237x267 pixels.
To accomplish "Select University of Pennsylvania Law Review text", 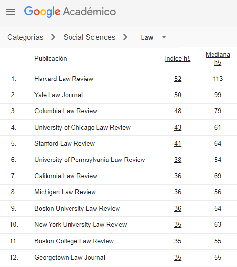I will point(90,160).
